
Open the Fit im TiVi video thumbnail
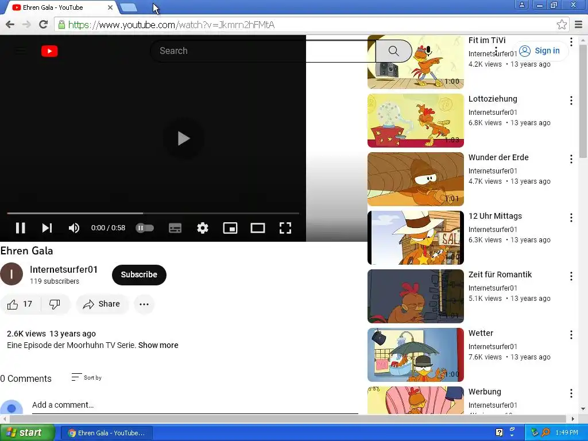[x=416, y=62]
